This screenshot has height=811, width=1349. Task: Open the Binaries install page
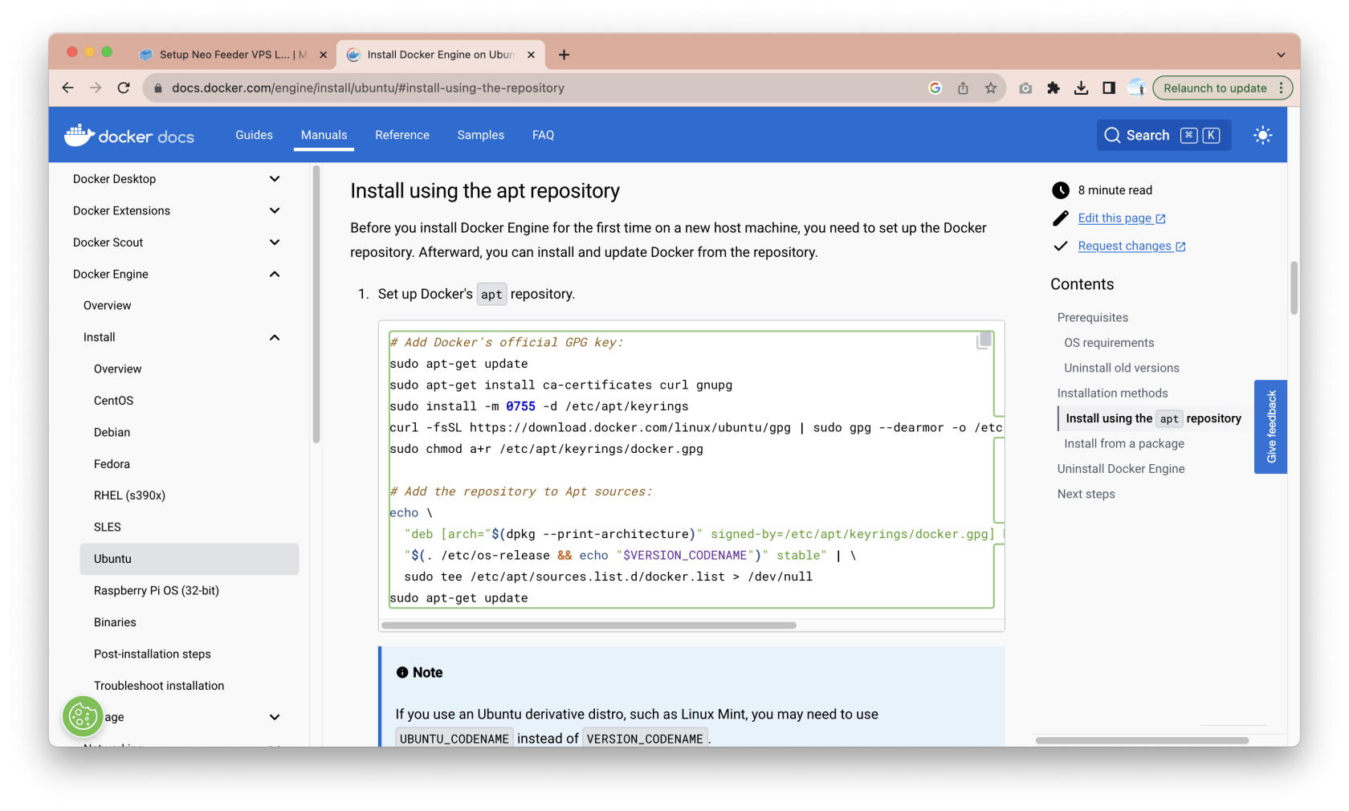115,622
